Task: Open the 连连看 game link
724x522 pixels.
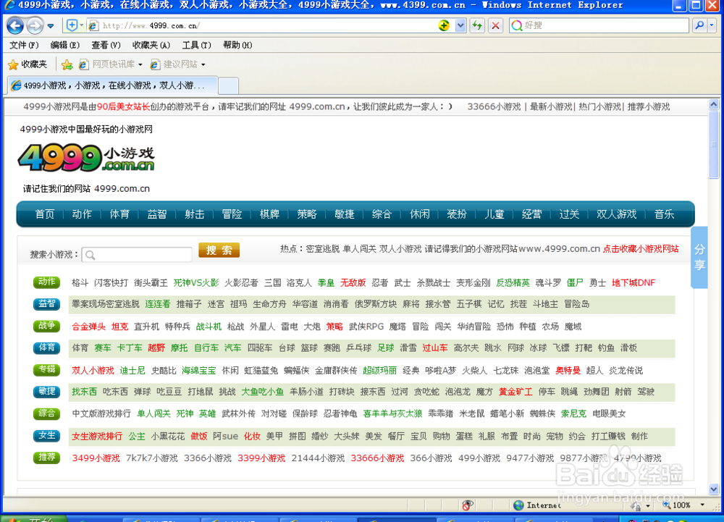Action: [x=157, y=304]
